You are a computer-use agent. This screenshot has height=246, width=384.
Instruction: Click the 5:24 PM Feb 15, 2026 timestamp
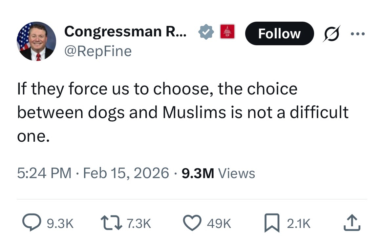pyautogui.click(x=93, y=173)
